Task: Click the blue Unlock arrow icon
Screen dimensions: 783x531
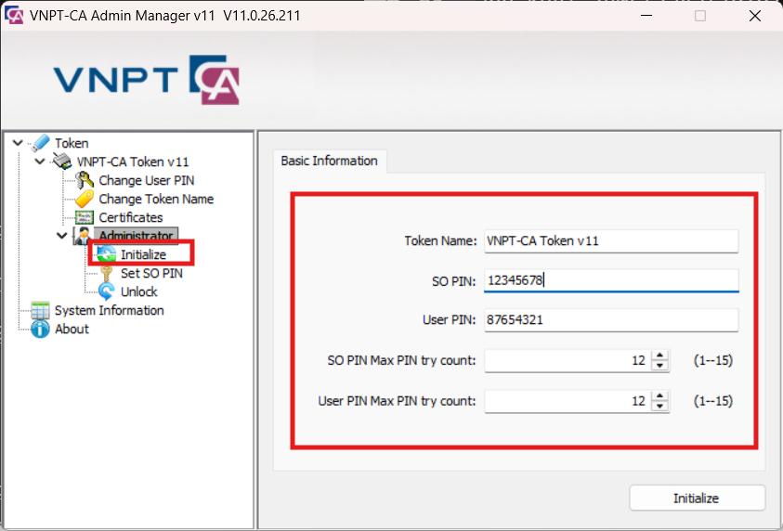Action: point(107,291)
